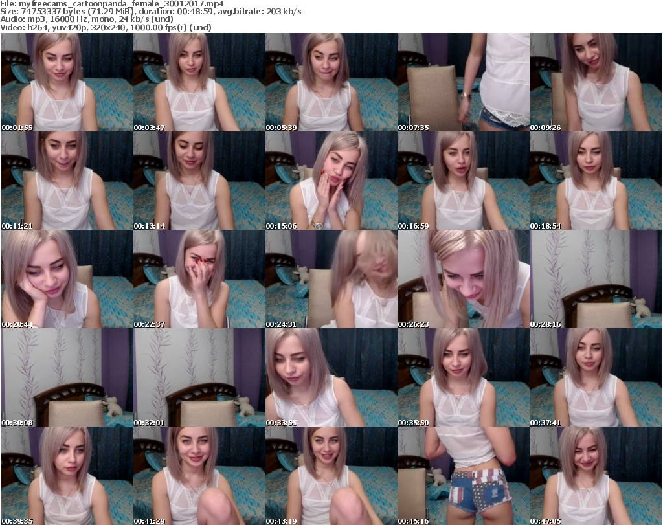
Task: Open the final frame at 00:47:05
Action: 595,476
